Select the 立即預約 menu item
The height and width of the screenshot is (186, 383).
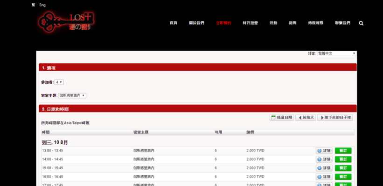pos(223,23)
